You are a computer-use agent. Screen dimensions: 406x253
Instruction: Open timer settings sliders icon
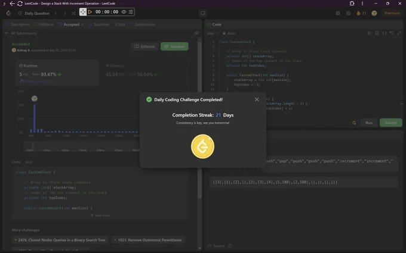pos(131,12)
